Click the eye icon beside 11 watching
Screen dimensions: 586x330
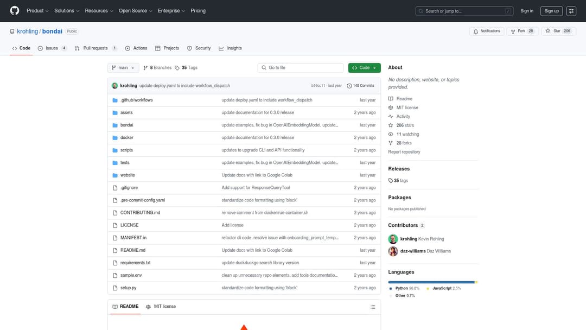pyautogui.click(x=391, y=134)
